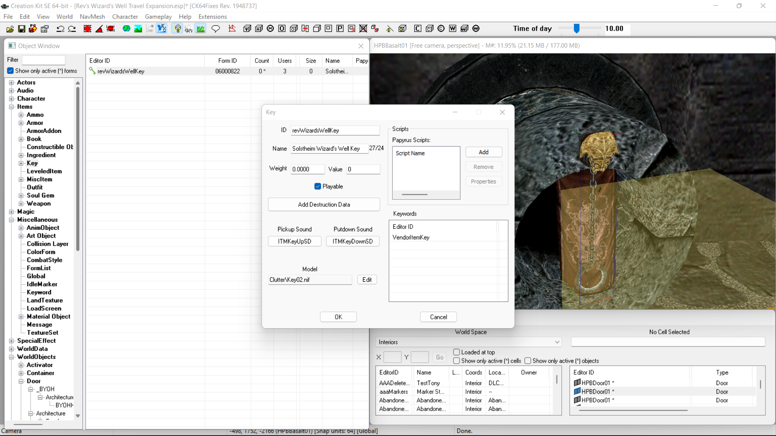
Task: Expand the Audio tree node
Action: tap(12, 91)
